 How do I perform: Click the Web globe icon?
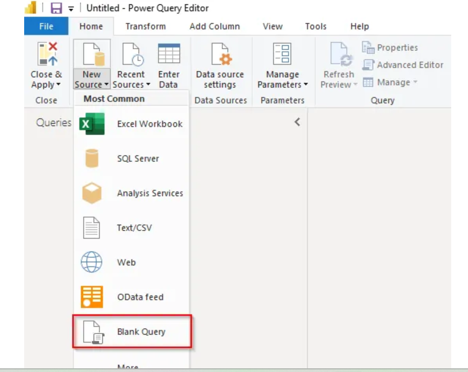pos(91,262)
